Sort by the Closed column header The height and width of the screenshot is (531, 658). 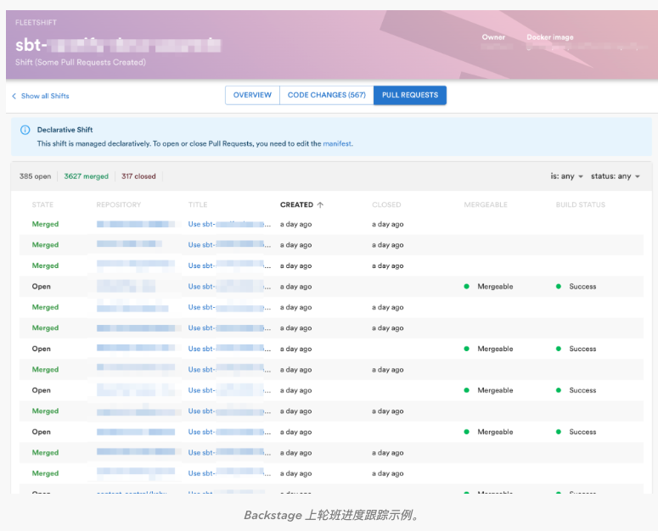386,204
